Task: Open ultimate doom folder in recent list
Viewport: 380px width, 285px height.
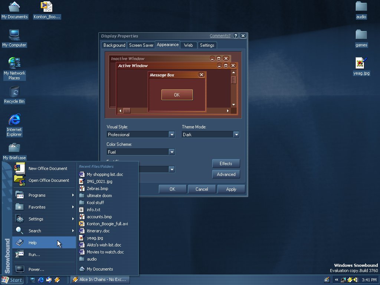Action: point(108,196)
